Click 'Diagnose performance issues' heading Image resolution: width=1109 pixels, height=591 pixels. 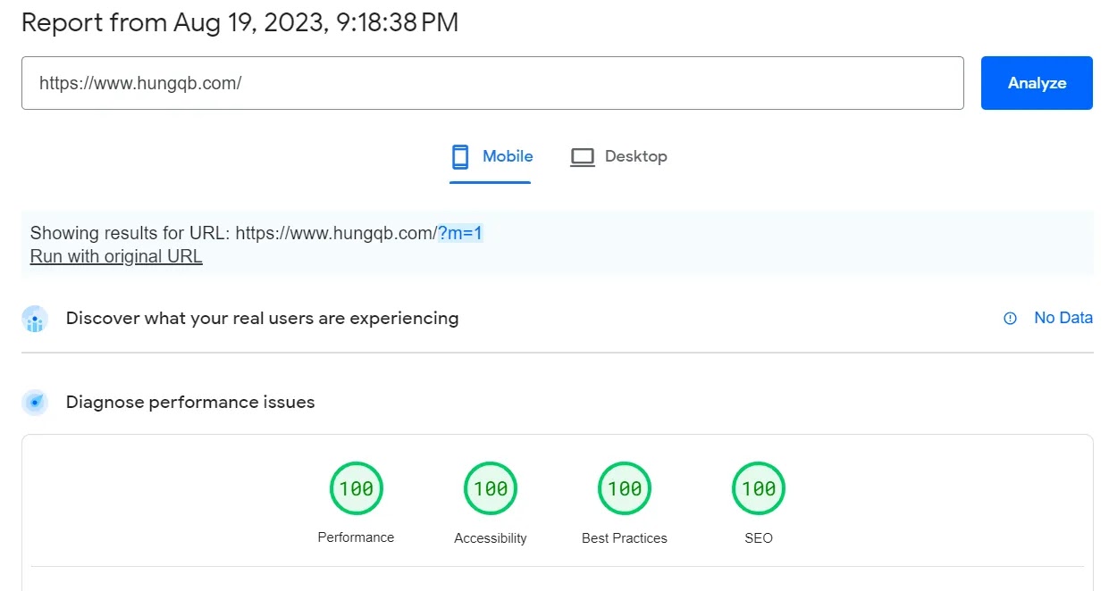(190, 403)
